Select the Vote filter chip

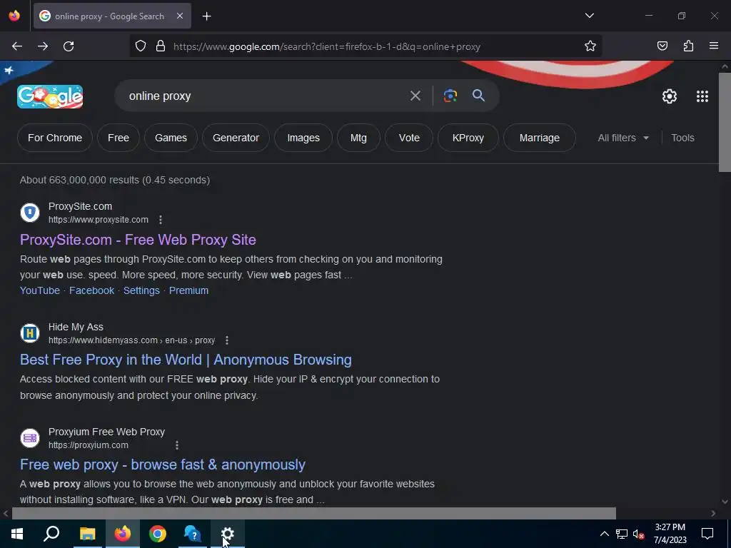(x=409, y=138)
